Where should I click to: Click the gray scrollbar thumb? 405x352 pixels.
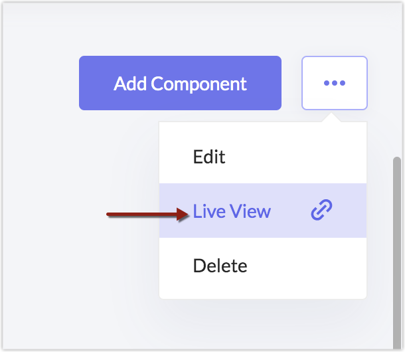coord(397,252)
